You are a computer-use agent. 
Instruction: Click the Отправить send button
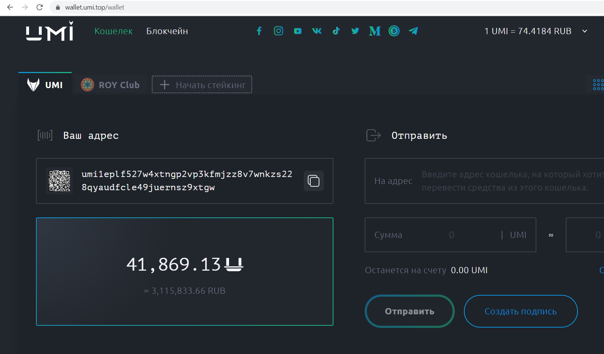tap(410, 311)
